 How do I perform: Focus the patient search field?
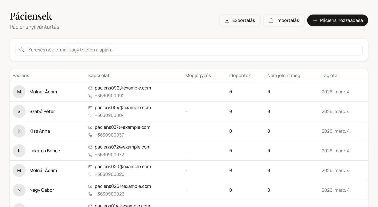click(x=189, y=50)
